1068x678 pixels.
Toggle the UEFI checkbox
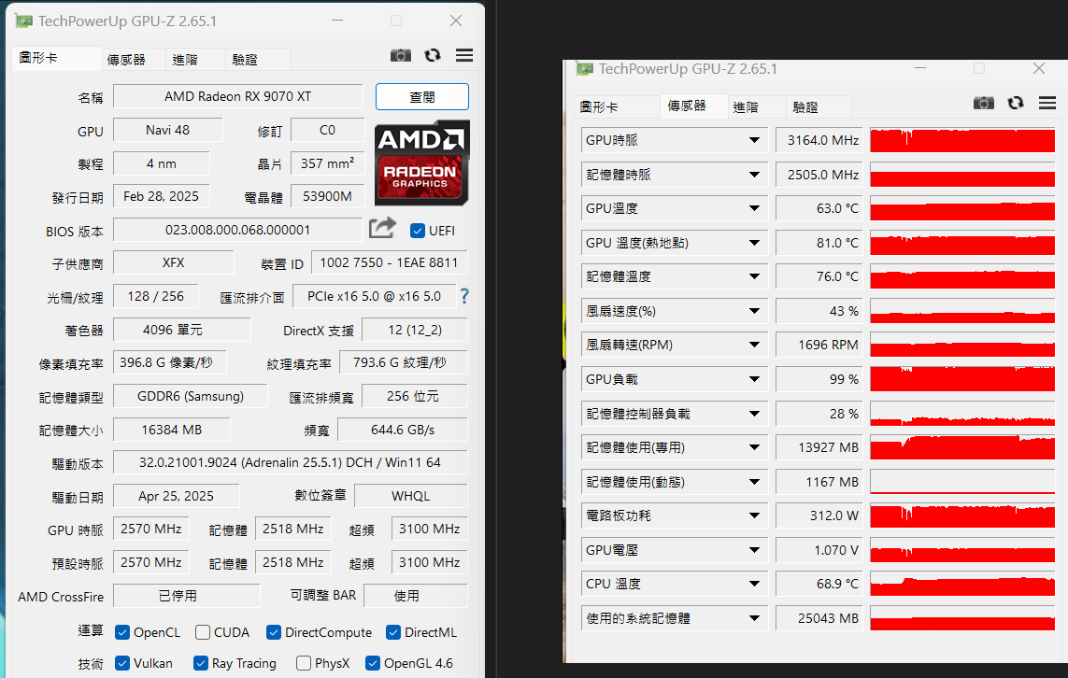click(418, 231)
